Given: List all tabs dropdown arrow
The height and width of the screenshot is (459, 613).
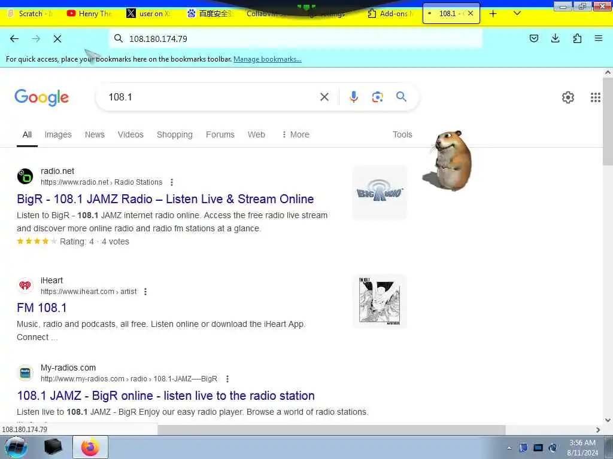Looking at the screenshot, I should 517,13.
